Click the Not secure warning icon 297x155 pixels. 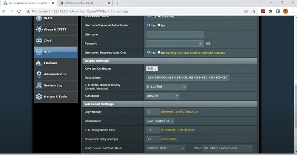click(x=28, y=11)
